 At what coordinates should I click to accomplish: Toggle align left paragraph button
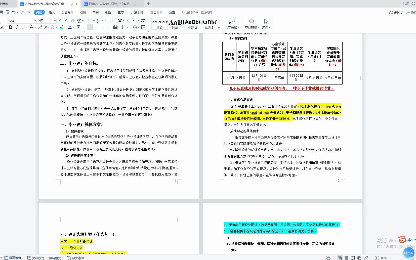tap(90, 27)
